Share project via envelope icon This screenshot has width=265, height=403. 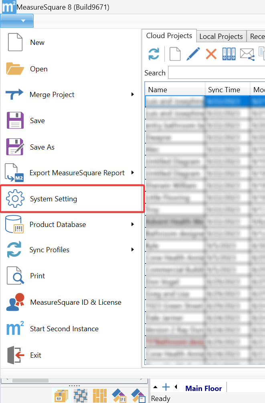(247, 54)
